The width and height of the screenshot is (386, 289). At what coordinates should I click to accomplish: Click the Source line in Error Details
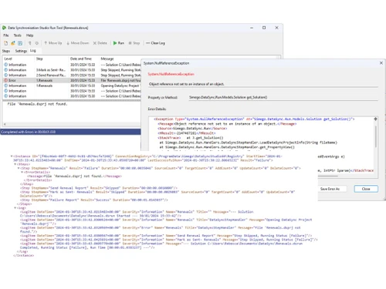pyautogui.click(x=192, y=129)
